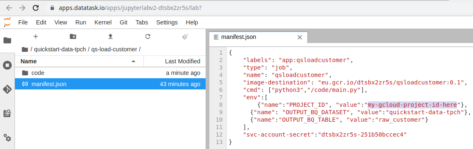This screenshot has width=473, height=149.
Task: Open the File Browser sidebar tab
Action: (7, 40)
